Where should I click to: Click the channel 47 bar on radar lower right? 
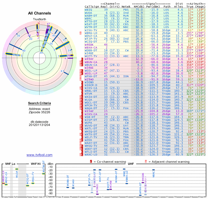tap(66, 73)
